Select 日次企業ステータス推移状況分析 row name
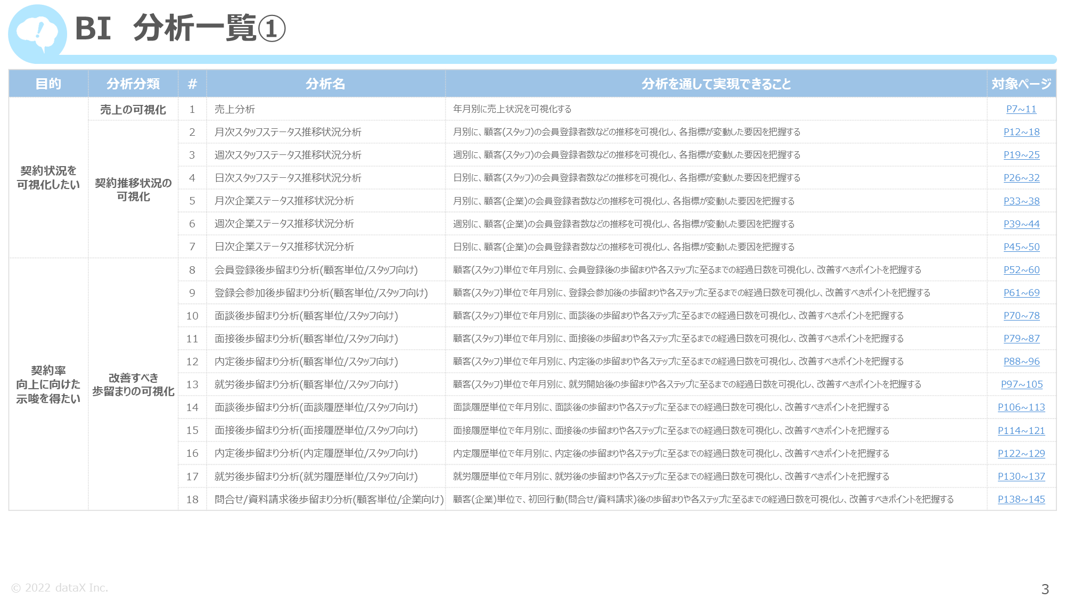The image size is (1065, 599). tap(284, 247)
